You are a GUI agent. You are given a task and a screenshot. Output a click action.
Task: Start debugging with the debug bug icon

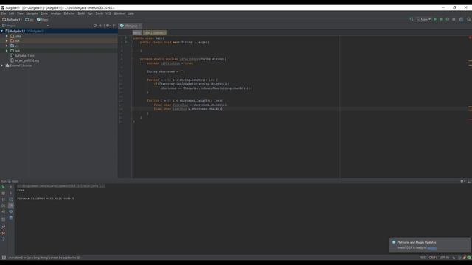coord(441,19)
